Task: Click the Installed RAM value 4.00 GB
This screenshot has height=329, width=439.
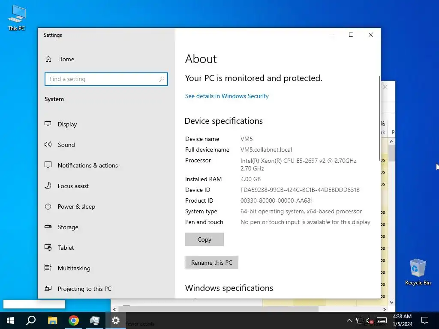Action: coord(250,179)
